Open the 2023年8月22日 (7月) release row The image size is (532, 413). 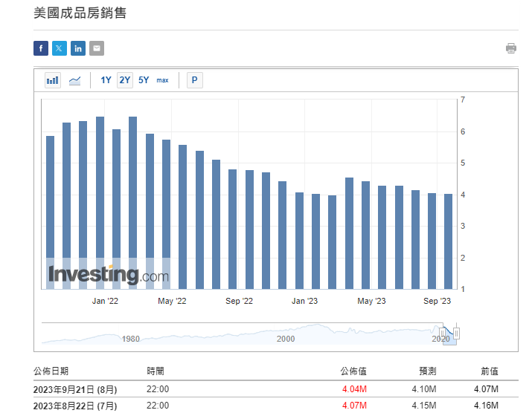pyautogui.click(x=276, y=406)
